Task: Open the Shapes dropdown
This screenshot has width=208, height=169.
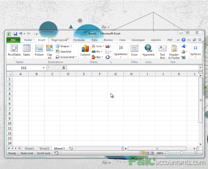Action: [x=64, y=46]
